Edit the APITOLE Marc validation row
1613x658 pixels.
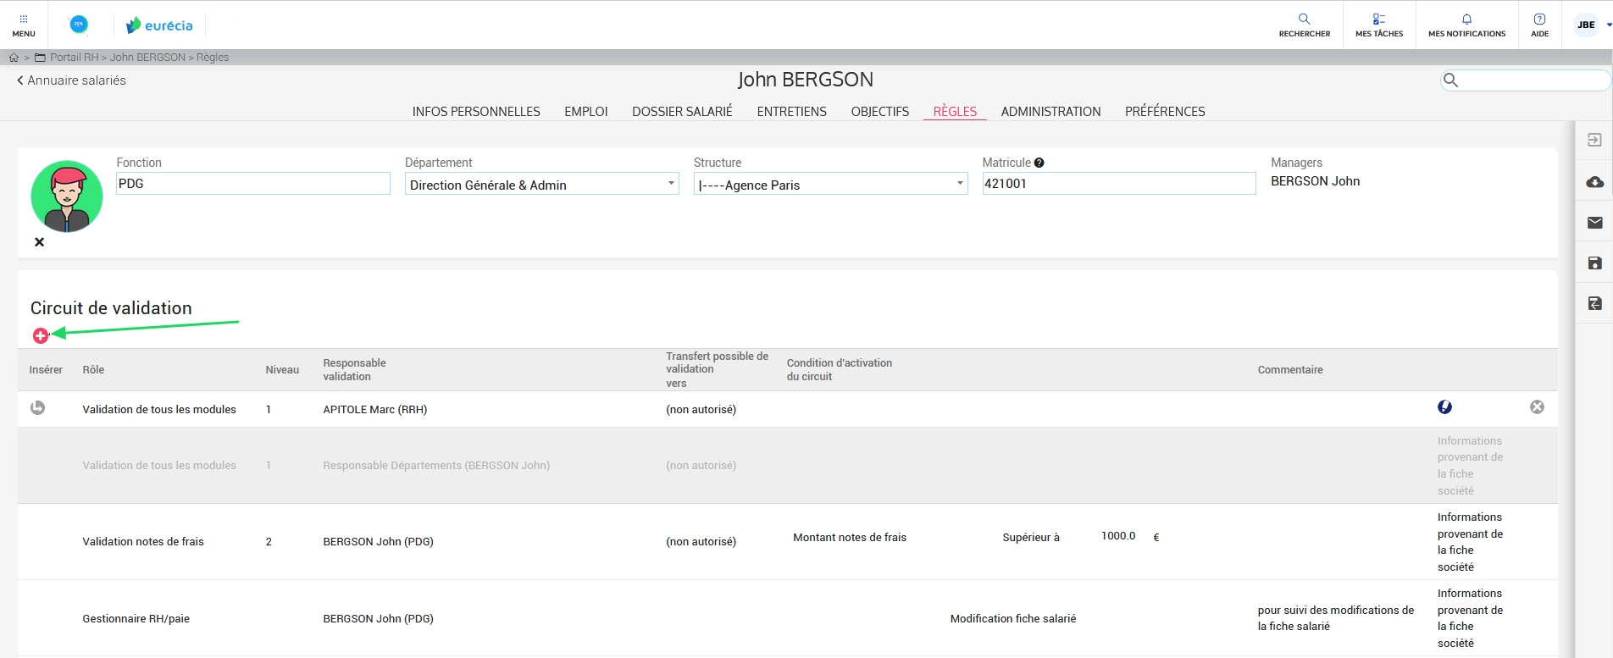click(x=1444, y=407)
